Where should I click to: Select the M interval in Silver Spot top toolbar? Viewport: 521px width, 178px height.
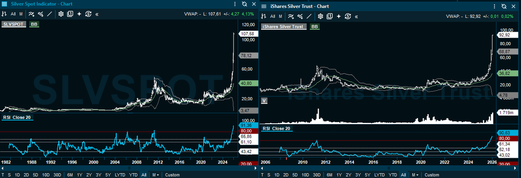[x=20, y=14]
